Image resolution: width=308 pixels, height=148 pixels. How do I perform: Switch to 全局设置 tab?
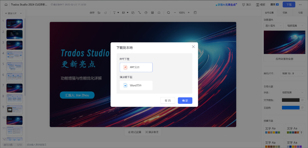click(269, 13)
